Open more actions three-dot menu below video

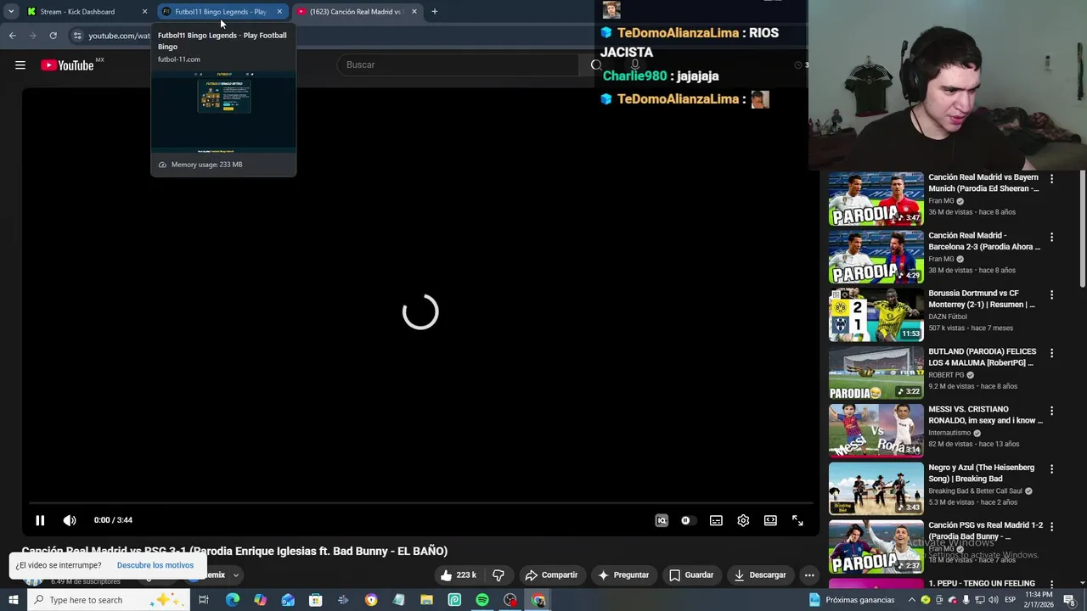coord(809,575)
